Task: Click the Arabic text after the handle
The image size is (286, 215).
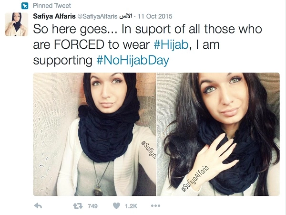Action: coord(125,16)
